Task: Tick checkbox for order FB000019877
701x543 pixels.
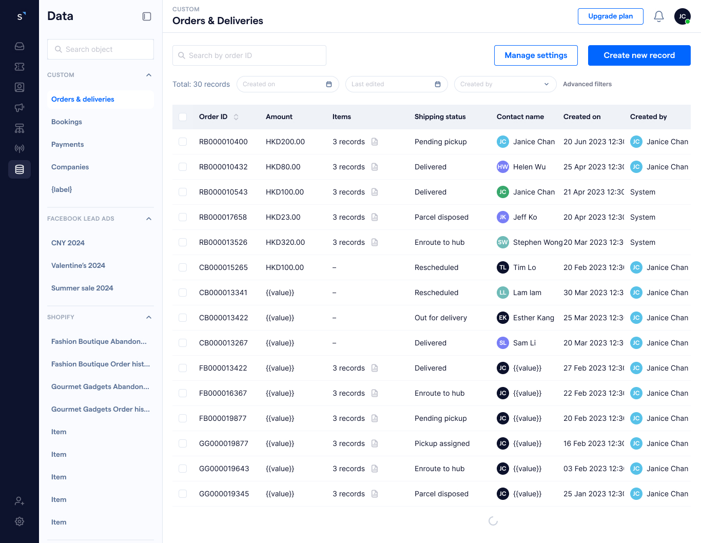Action: coord(183,418)
